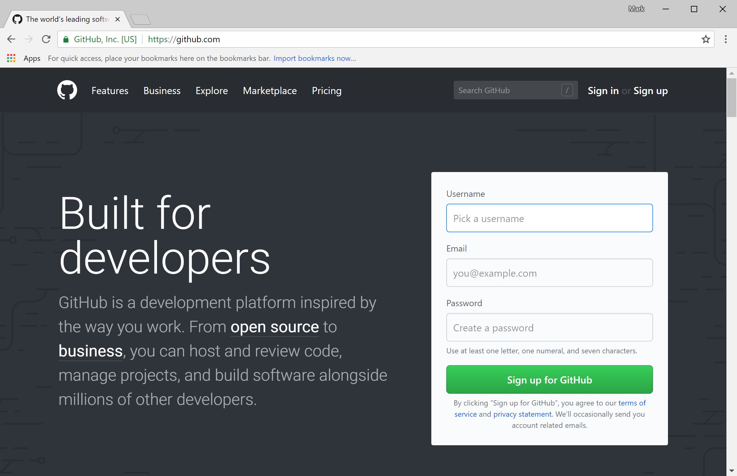Focus the Search GitHub field

pos(516,90)
